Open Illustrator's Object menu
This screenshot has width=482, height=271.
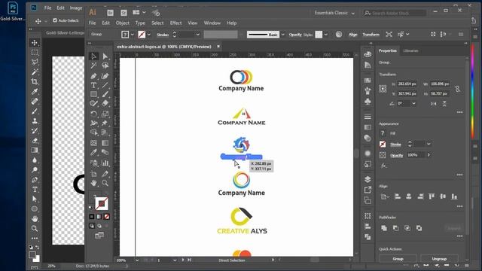point(122,23)
